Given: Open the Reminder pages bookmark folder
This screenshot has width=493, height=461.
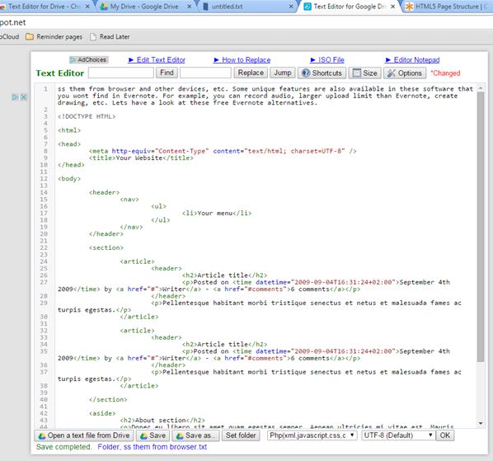Looking at the screenshot, I should click(54, 37).
